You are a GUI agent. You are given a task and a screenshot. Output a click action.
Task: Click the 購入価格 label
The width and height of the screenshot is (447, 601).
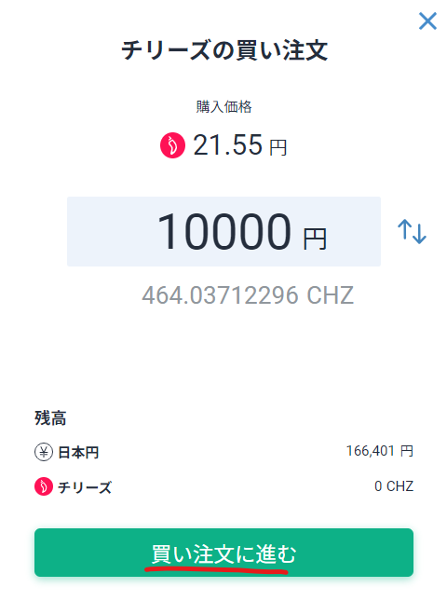pos(224,106)
